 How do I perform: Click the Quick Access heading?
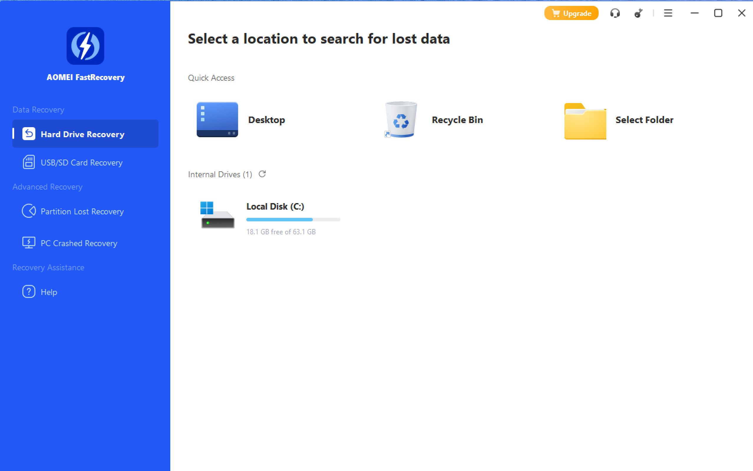[211, 77]
